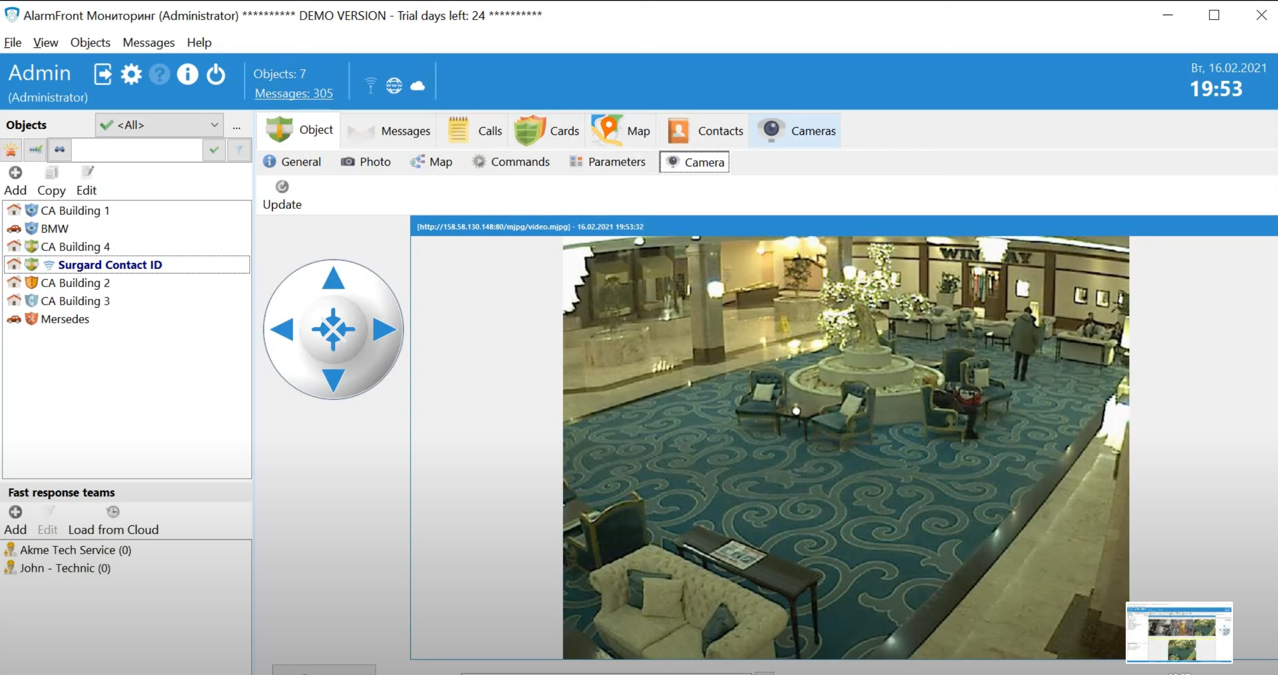Screen dimensions: 1278x675
Task: Click the small screenshot thumbnail overlay
Action: (1179, 632)
